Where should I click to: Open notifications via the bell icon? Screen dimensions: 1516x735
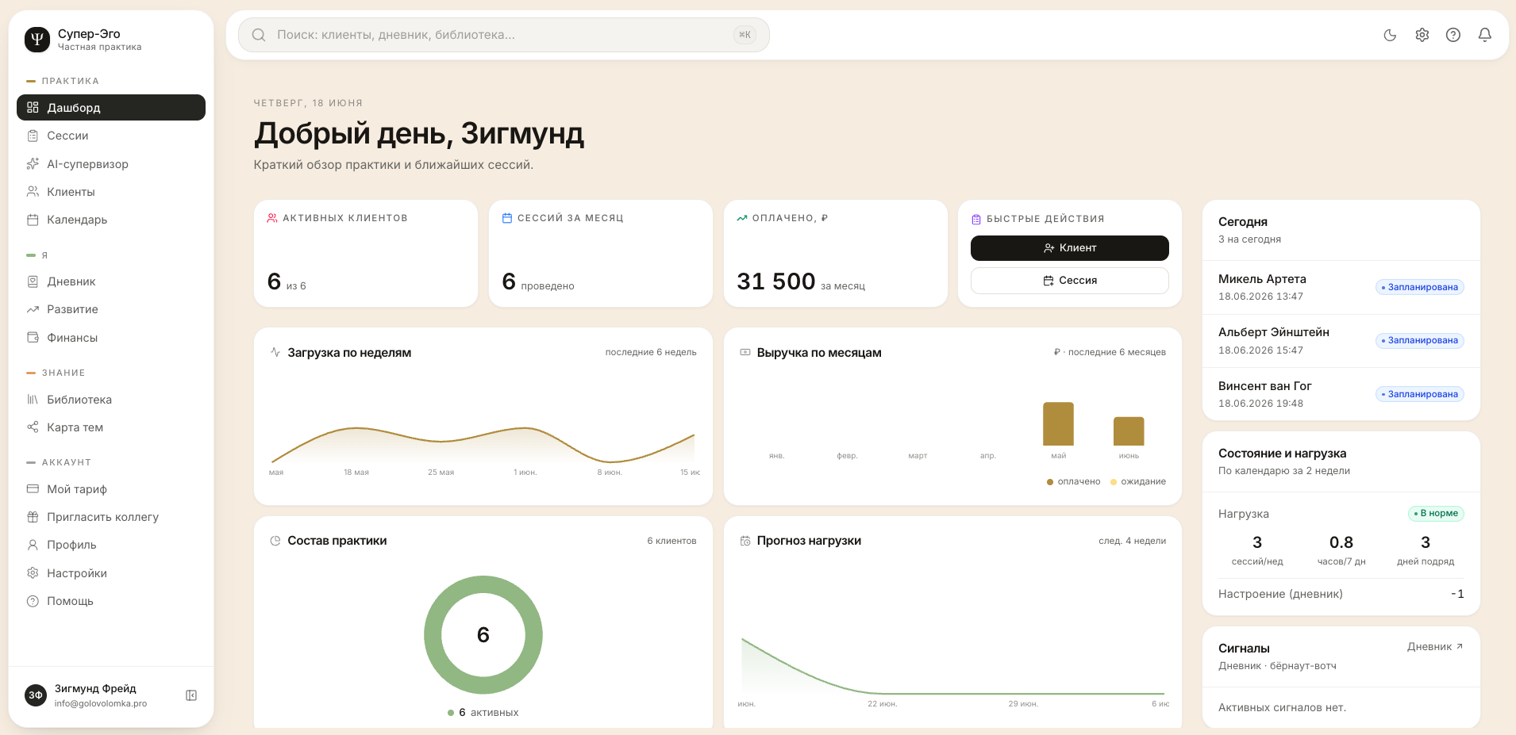(1485, 35)
